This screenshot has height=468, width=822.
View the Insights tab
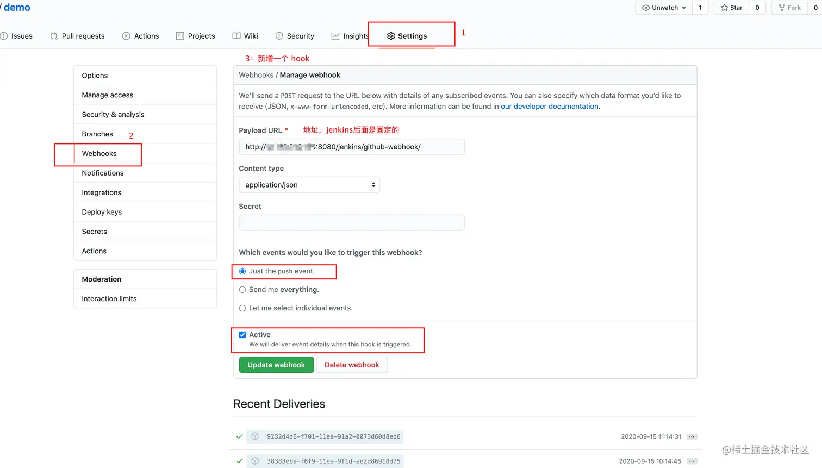(x=350, y=36)
